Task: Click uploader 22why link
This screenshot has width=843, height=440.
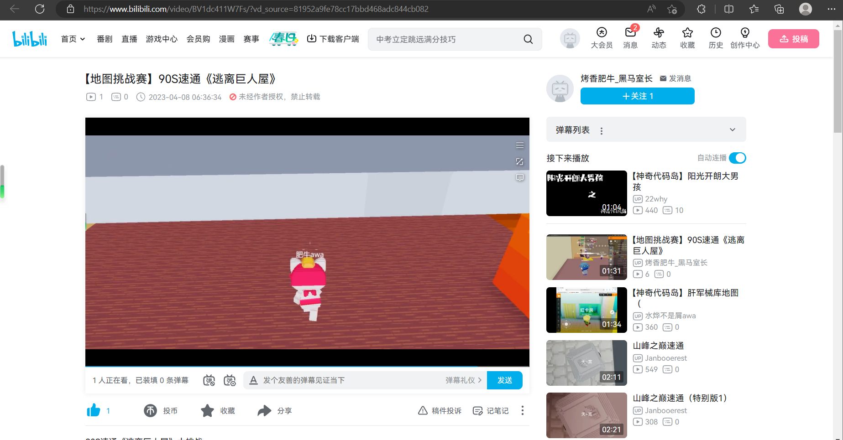Action: [x=656, y=199]
